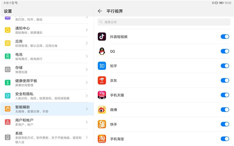Viewport: 234px width, 146px height.
Task: Tap the 健康使用平板 hourglass icon
Action: [x=8, y=82]
